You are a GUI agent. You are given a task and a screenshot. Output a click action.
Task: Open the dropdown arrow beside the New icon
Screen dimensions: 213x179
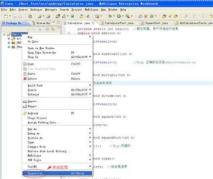[10, 16]
